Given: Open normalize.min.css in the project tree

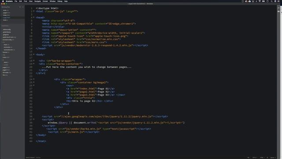Looking at the screenshot, I should point(9,50).
